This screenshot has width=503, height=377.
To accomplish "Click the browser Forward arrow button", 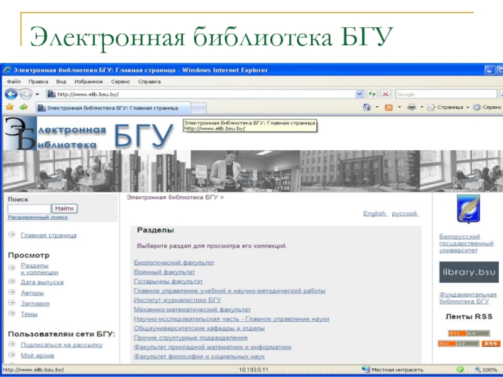I will coord(26,94).
